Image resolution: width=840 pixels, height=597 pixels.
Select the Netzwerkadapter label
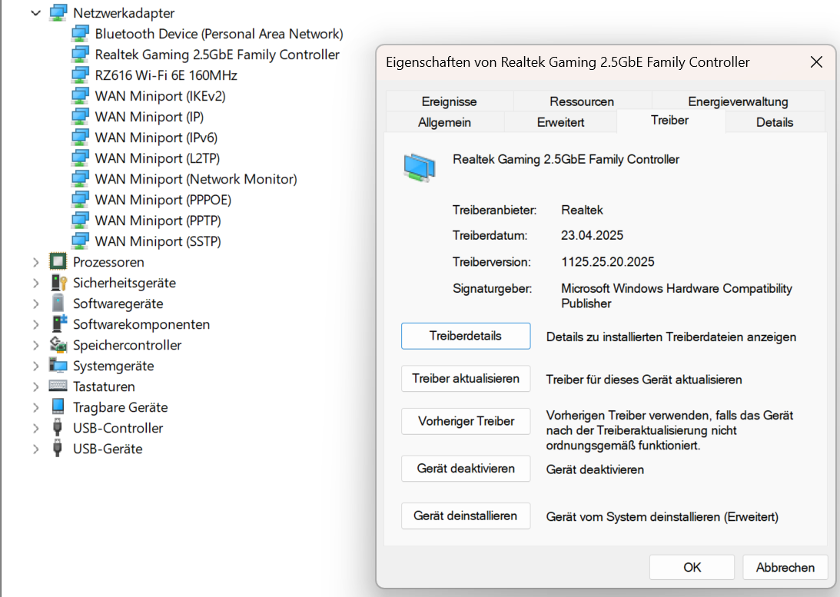click(x=124, y=13)
